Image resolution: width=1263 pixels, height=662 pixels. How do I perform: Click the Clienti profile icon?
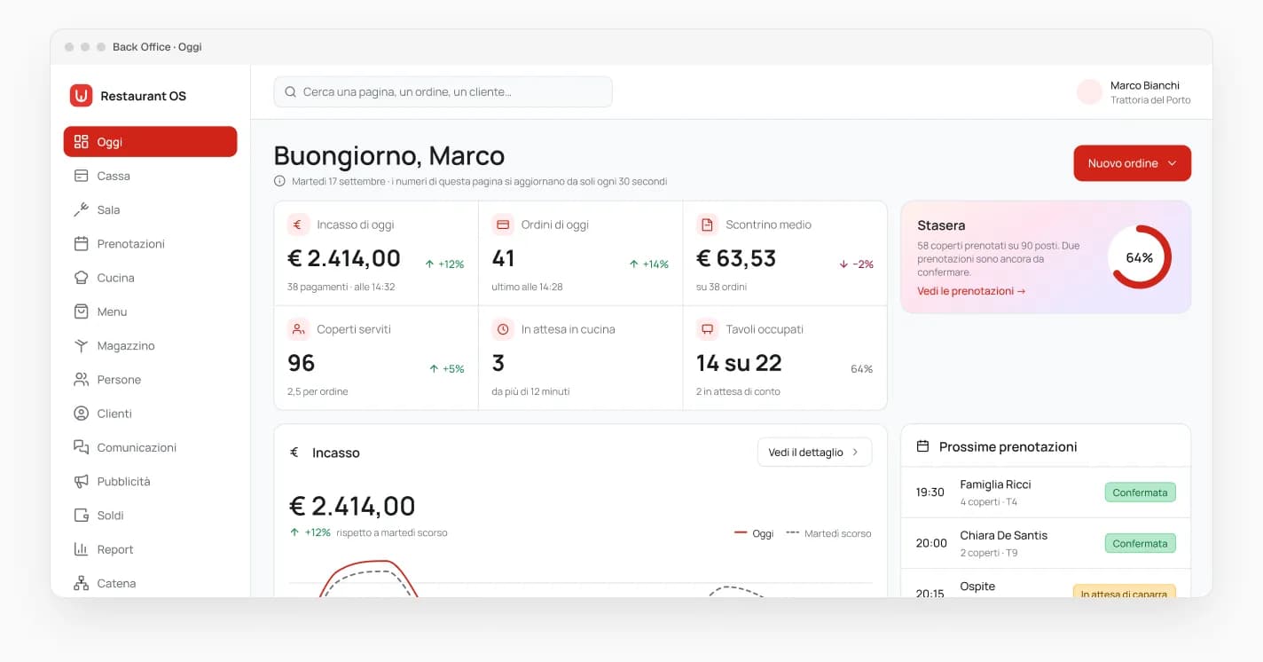tap(82, 414)
